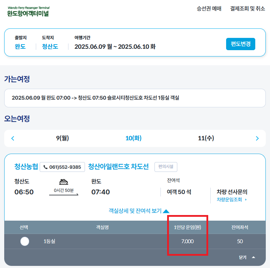Click the 닫기 button

click(x=243, y=257)
